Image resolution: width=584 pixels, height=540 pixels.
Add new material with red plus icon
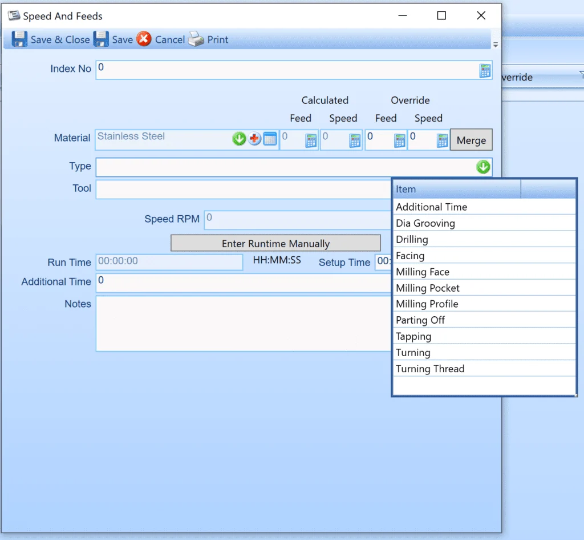point(254,139)
